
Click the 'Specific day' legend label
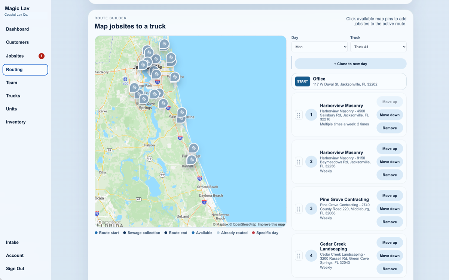[x=267, y=233]
